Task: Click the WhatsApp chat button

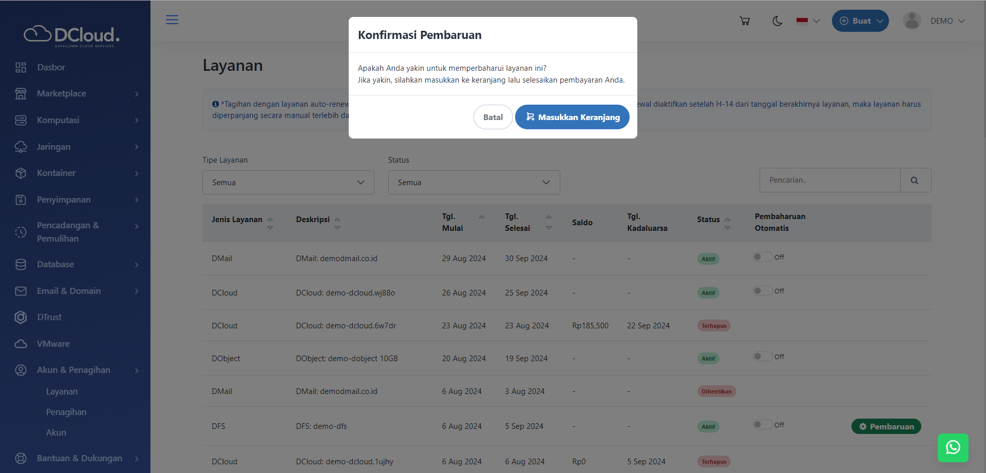Action: pos(953,447)
